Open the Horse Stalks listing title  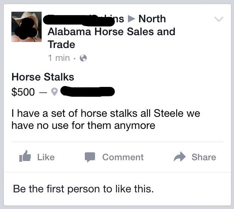43,77
